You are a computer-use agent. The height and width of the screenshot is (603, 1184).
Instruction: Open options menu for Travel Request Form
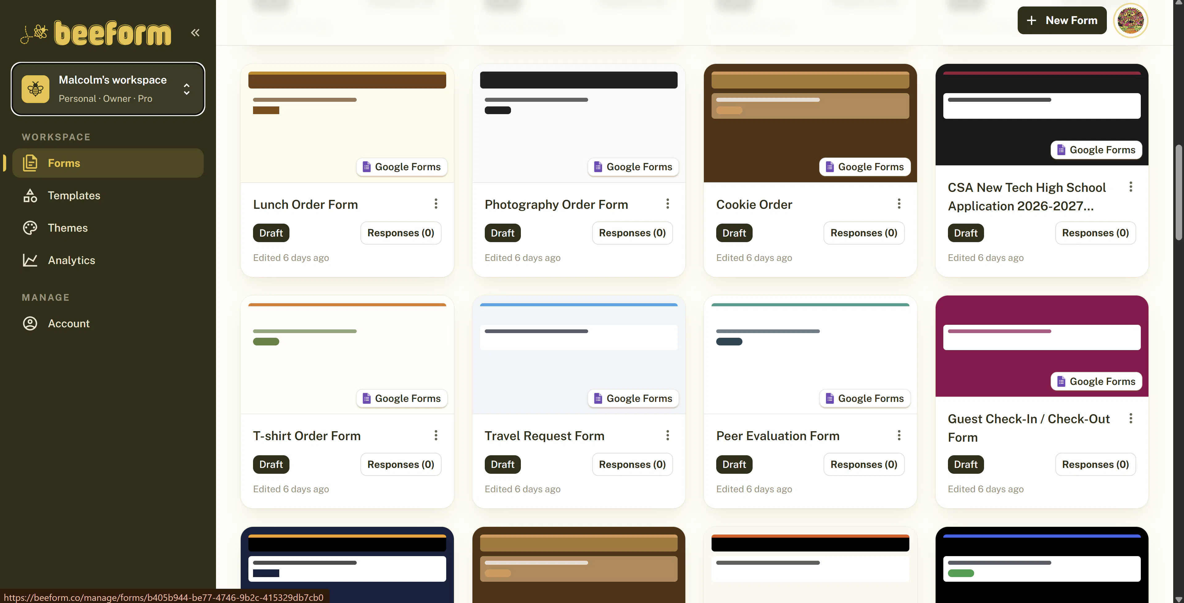click(667, 435)
